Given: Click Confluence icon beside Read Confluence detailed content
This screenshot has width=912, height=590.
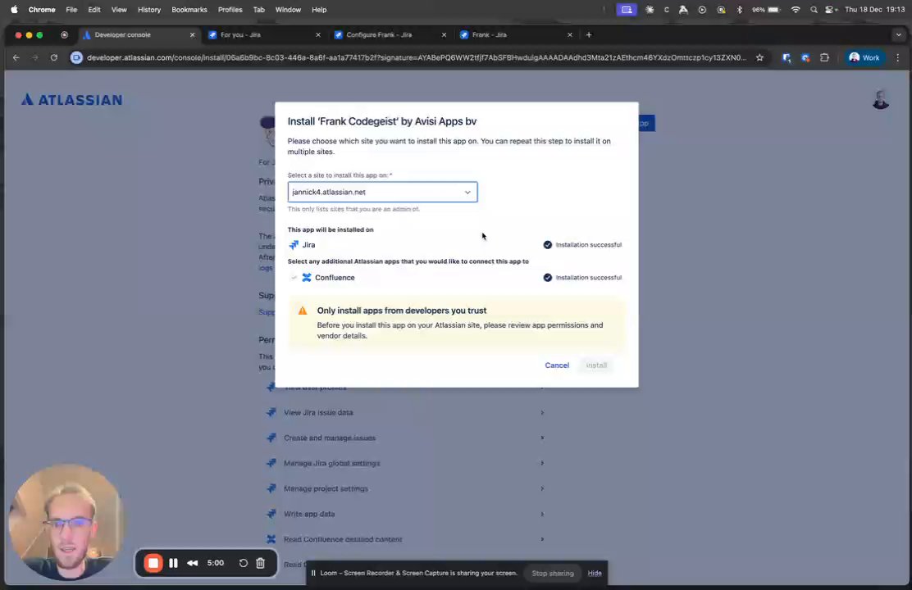Looking at the screenshot, I should (x=271, y=539).
